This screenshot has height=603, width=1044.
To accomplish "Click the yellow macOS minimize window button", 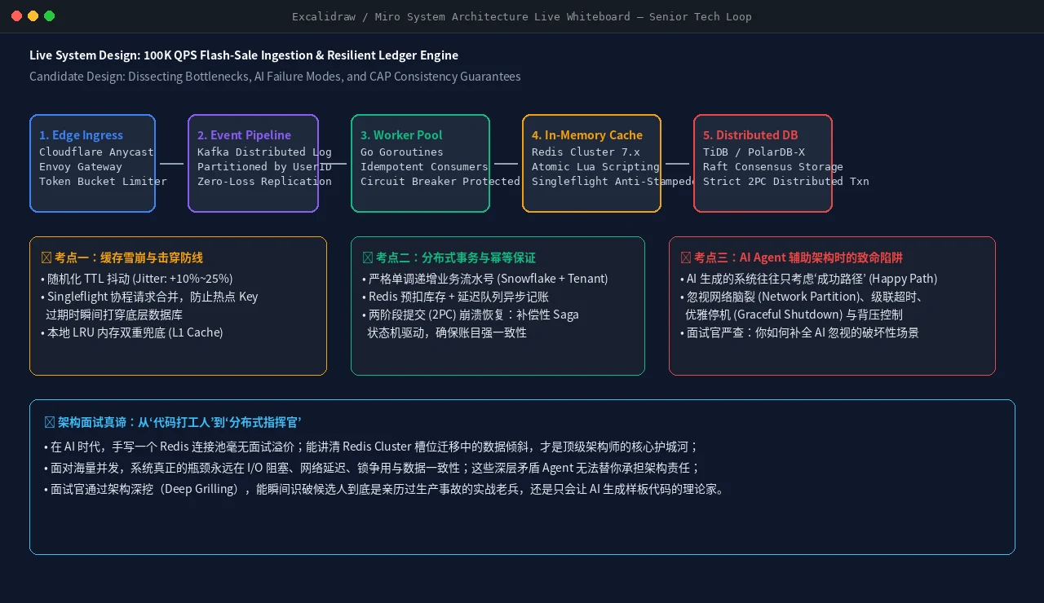I will click(x=33, y=16).
